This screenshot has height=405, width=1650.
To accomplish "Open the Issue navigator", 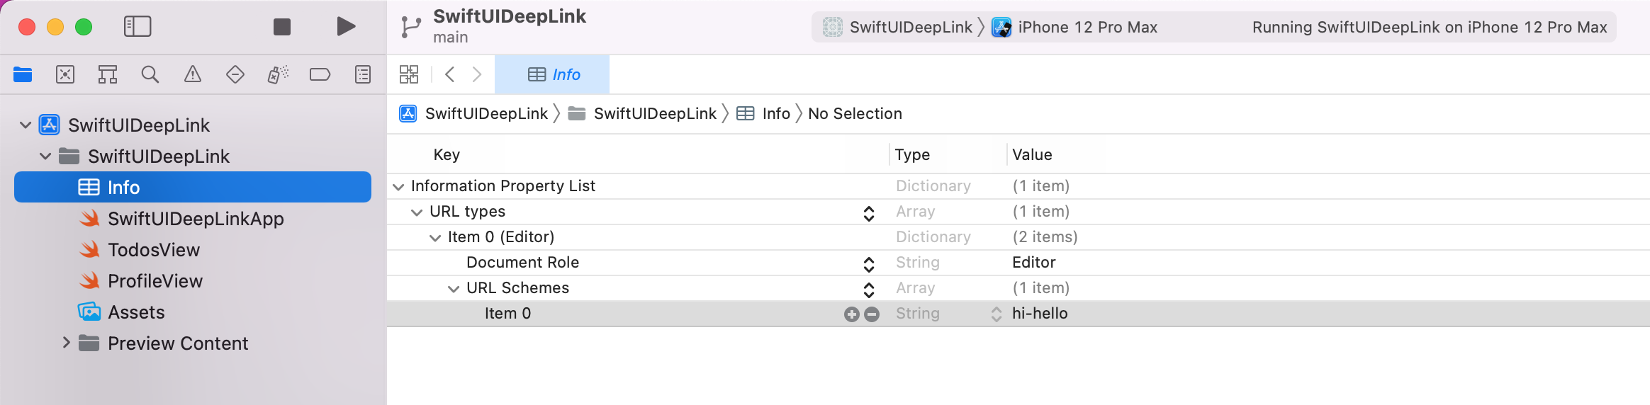I will pyautogui.click(x=193, y=74).
